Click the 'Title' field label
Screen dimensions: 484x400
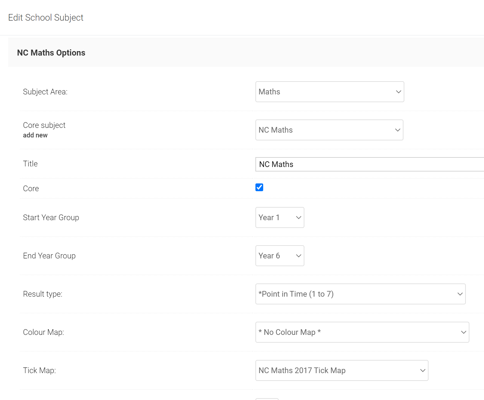pos(30,164)
